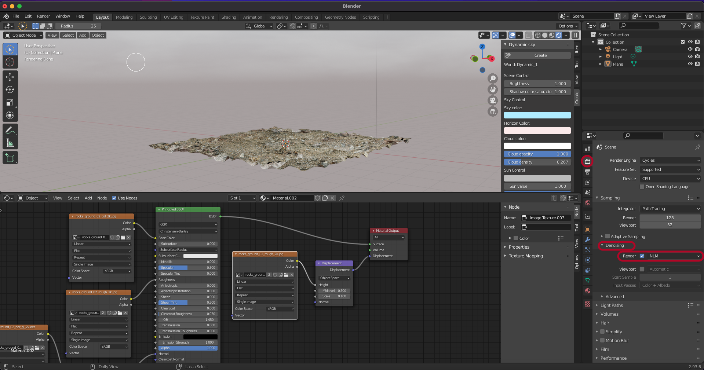704x370 pixels.
Task: Activate the Annotate pencil tool
Action: tap(10, 130)
